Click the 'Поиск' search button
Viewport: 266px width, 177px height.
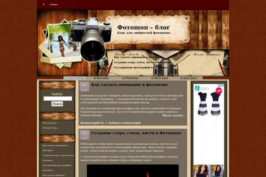click(57, 104)
